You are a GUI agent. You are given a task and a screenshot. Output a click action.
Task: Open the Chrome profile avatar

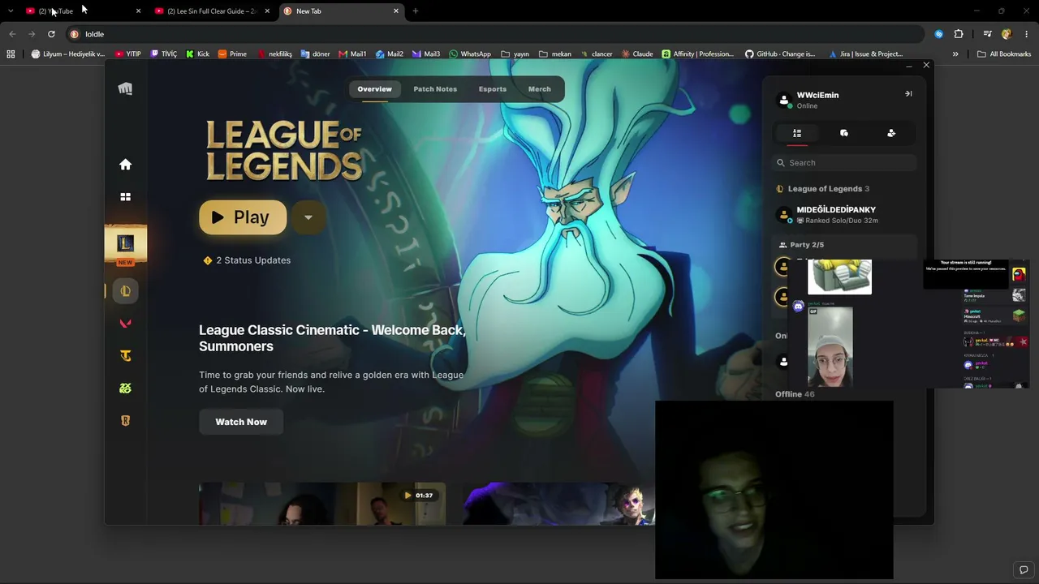[1007, 34]
